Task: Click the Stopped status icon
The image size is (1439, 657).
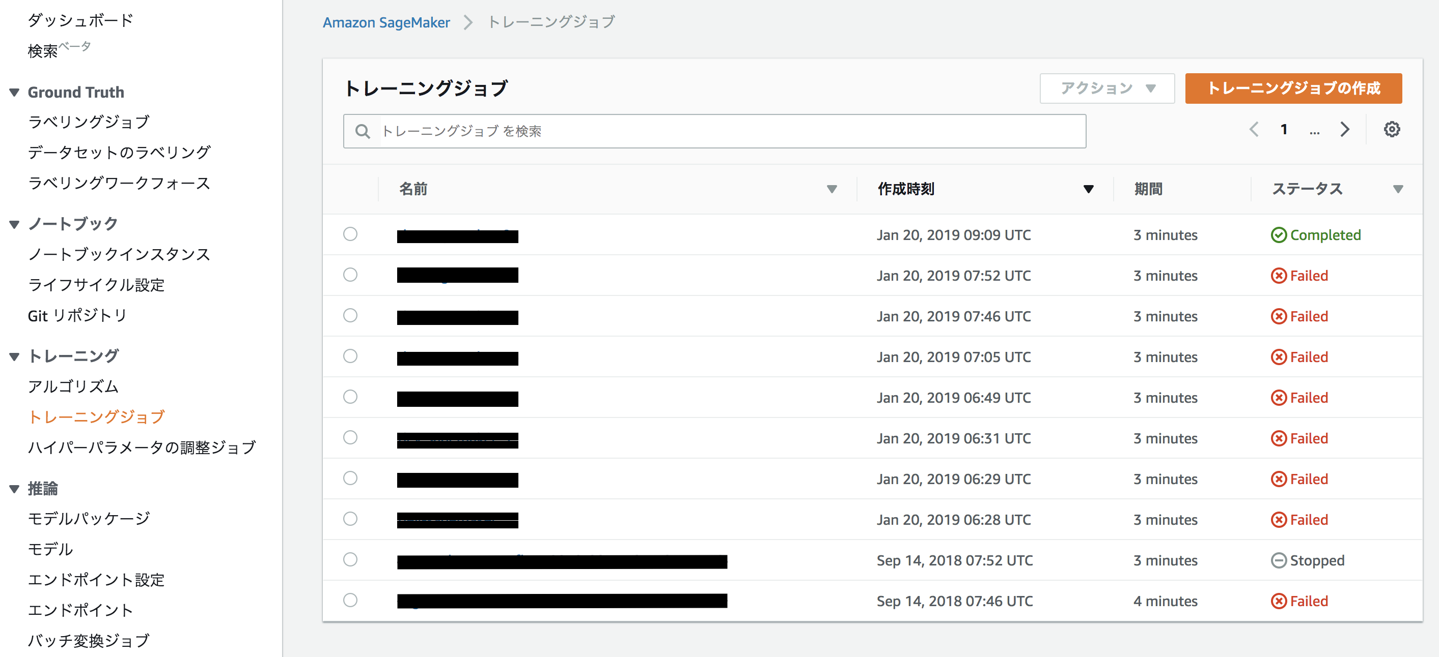Action: (x=1278, y=560)
